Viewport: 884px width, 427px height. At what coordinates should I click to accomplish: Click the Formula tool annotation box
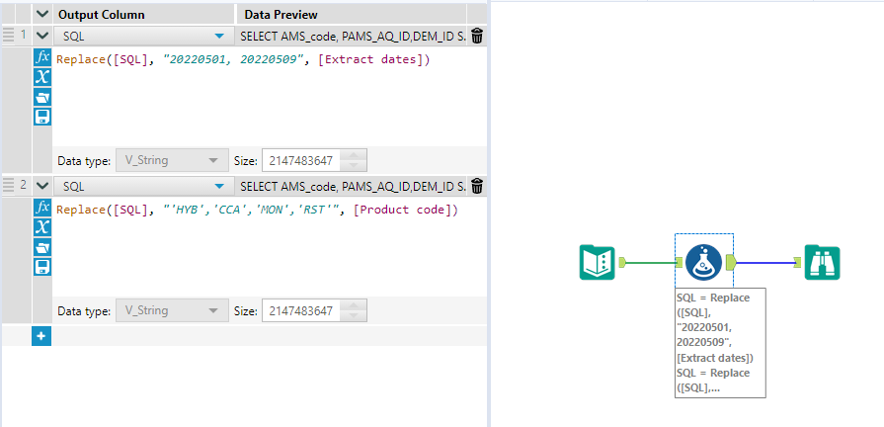[720, 342]
